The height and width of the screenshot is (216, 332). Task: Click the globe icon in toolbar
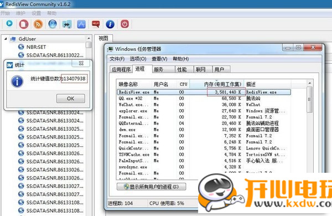coord(53,24)
